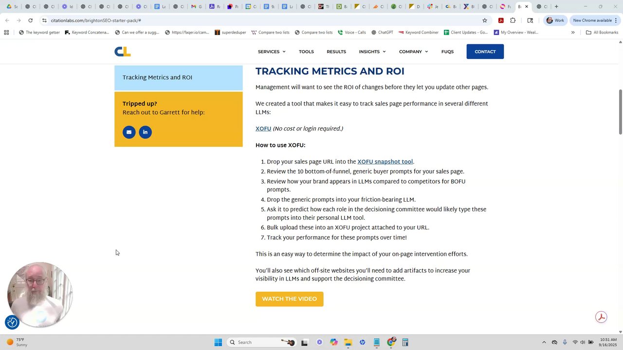The image size is (623, 350).
Task: Open Voice - Calls bookmark
Action: (352, 33)
